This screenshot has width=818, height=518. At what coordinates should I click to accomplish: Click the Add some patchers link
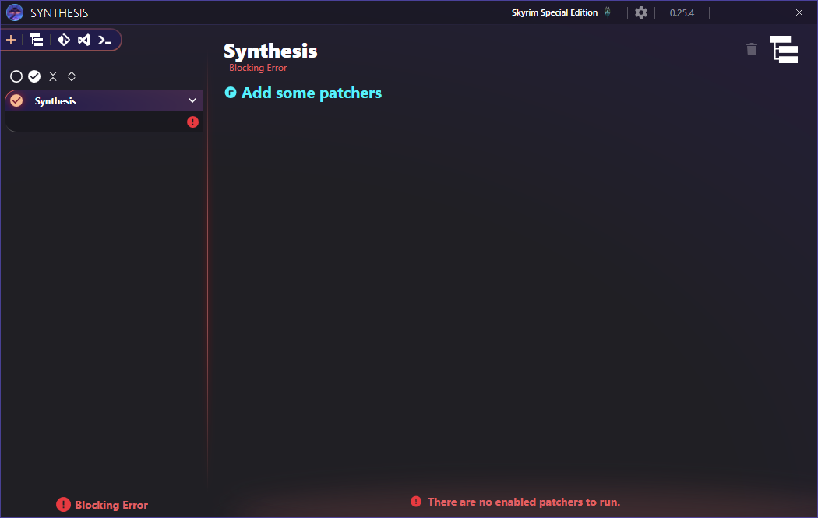(312, 93)
